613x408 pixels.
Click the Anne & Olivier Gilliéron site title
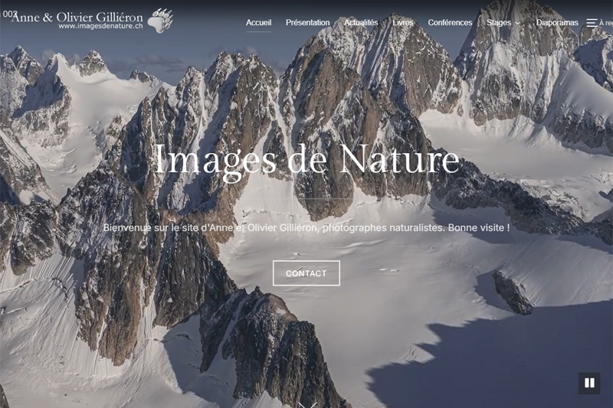tap(77, 15)
